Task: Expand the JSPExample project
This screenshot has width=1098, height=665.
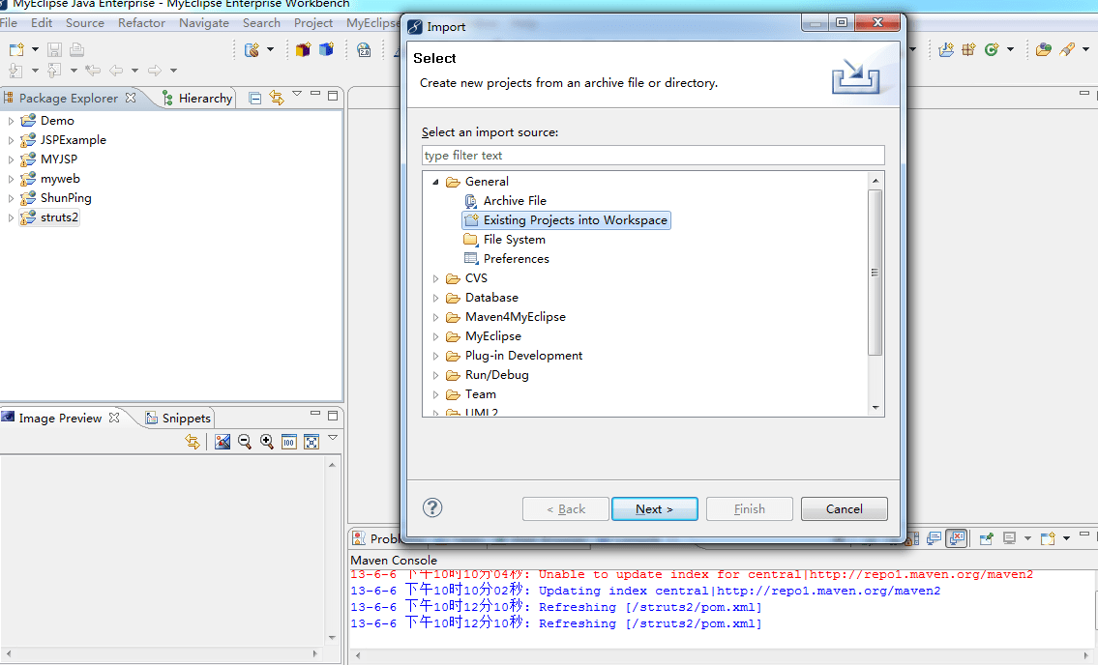Action: [11, 141]
